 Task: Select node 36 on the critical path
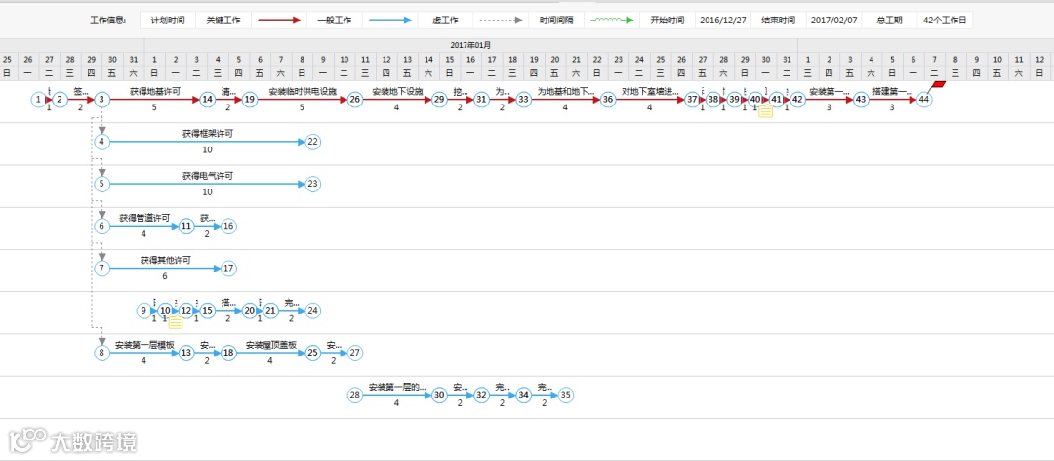[608, 100]
